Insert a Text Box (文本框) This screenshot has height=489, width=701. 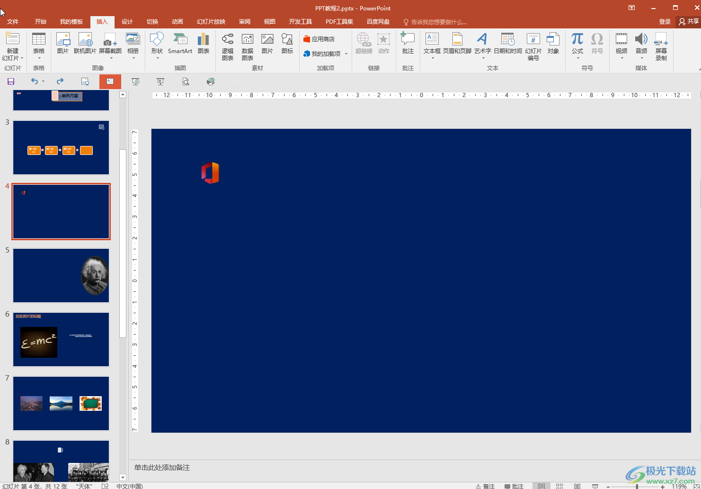432,45
